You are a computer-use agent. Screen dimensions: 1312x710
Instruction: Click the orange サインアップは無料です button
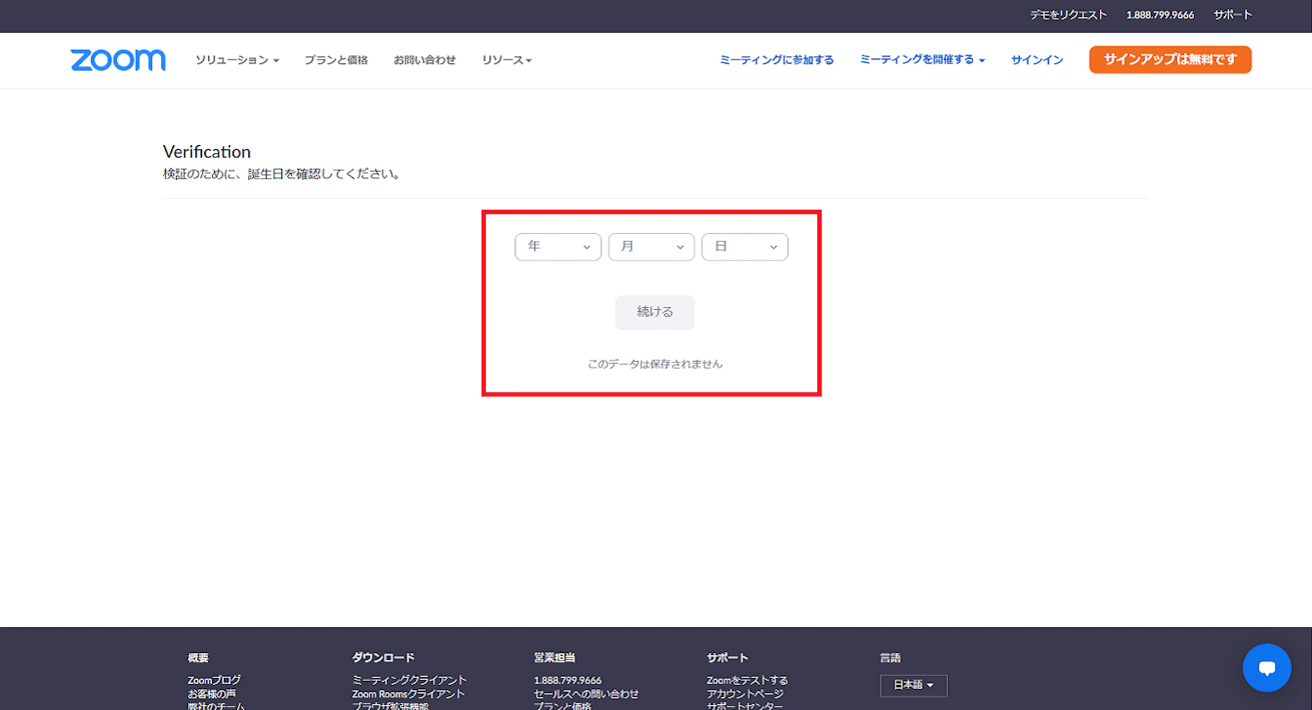pos(1170,60)
